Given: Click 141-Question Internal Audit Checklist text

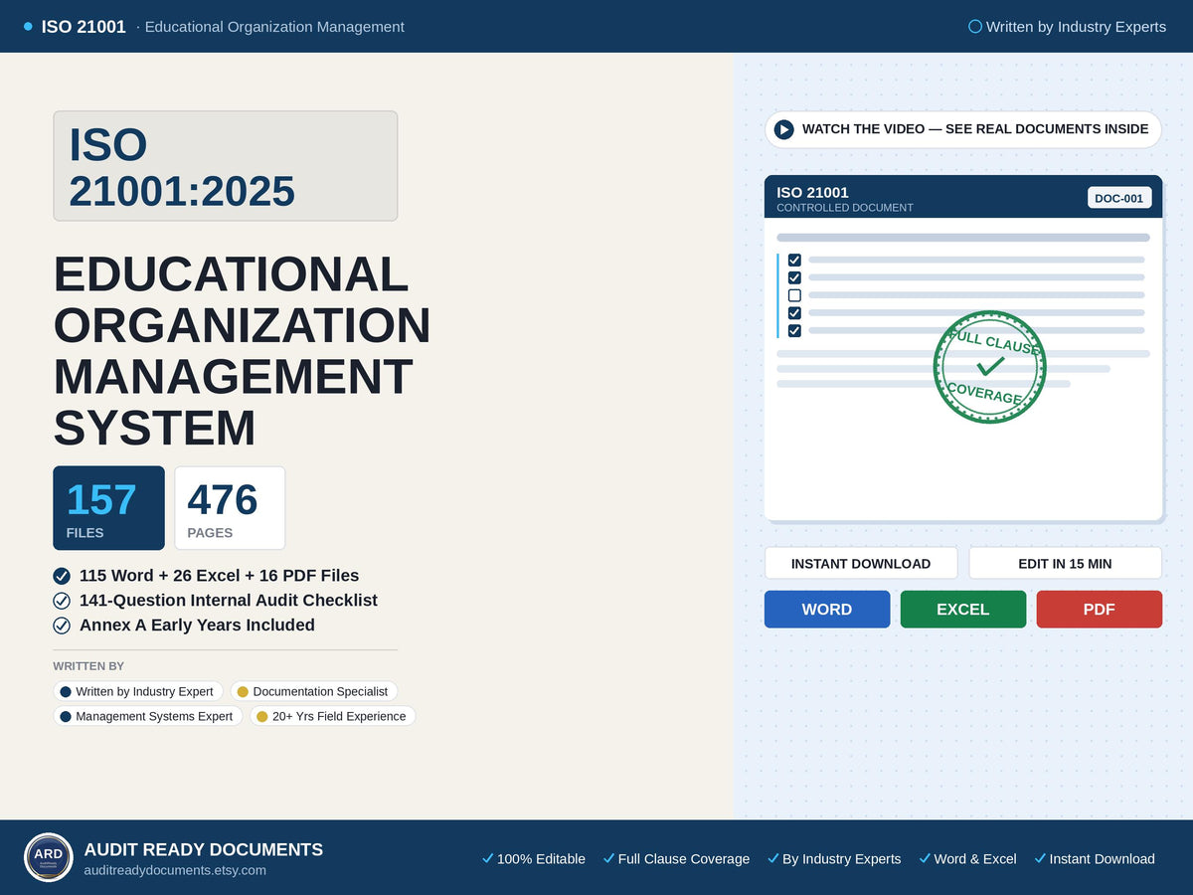Looking at the screenshot, I should click(x=229, y=601).
